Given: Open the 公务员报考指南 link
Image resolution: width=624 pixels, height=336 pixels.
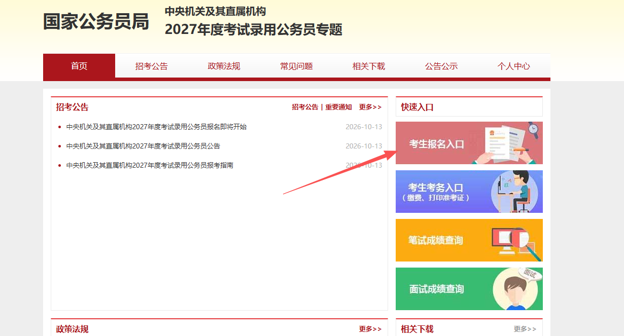Looking at the screenshot, I should tap(150, 165).
